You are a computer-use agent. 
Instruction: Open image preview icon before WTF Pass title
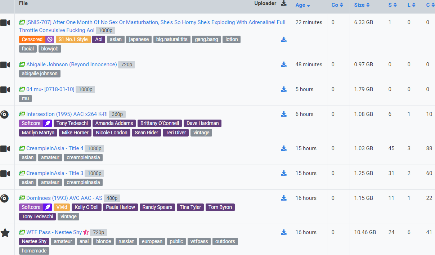(22, 232)
